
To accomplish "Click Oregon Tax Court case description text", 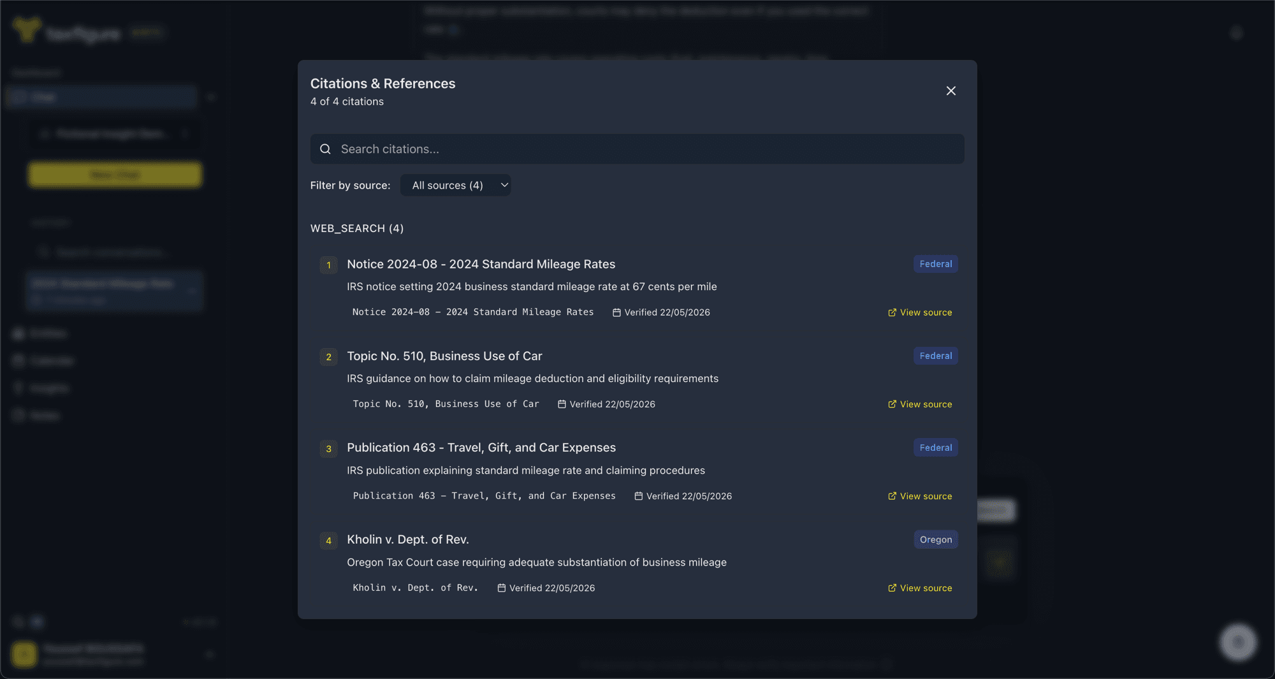I will [x=536, y=562].
